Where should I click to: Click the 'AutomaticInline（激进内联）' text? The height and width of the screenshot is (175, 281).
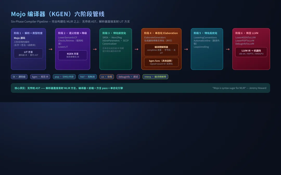pyautogui.click(x=206, y=42)
